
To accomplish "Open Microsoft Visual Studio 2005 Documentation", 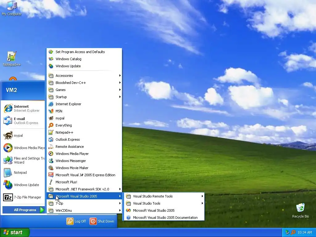I will (164, 218).
